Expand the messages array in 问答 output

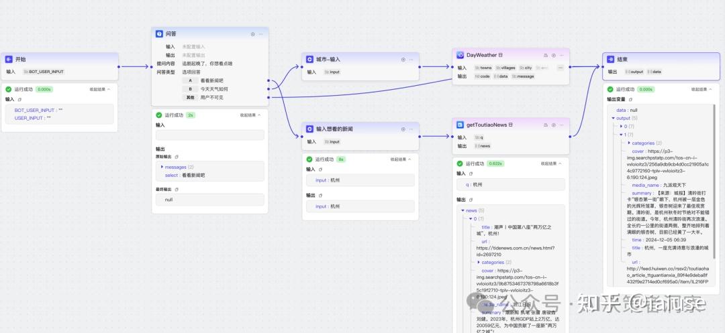coord(162,167)
